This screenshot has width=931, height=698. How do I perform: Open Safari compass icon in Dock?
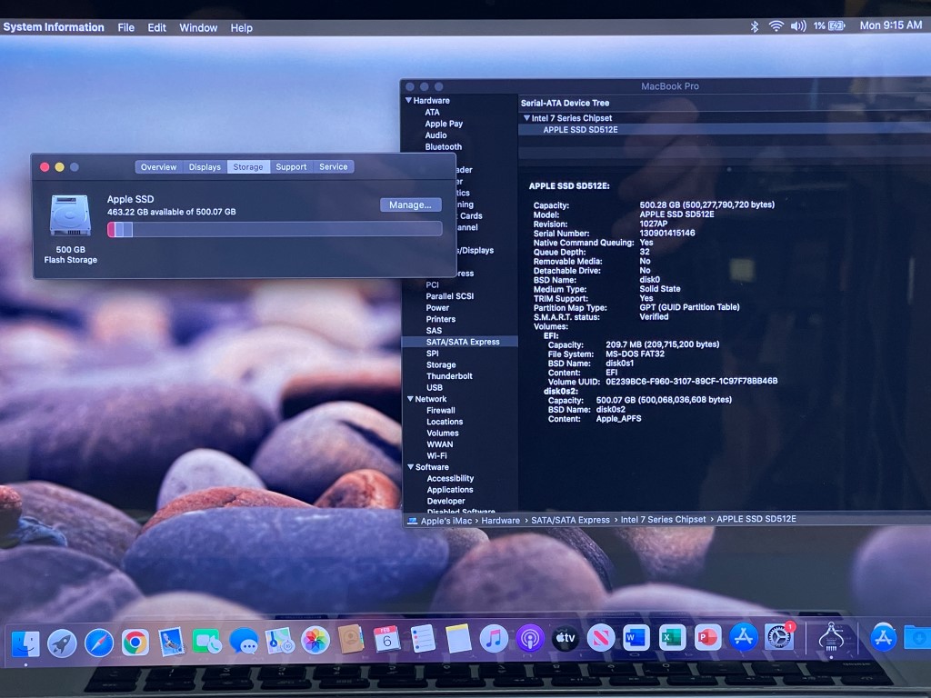coord(98,643)
